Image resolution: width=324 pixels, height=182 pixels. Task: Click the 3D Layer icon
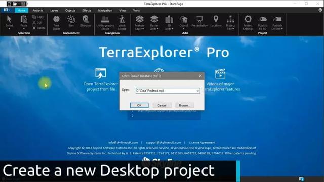(x=169, y=23)
